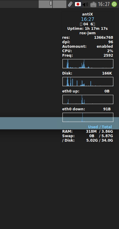Click the "5.02G" disk used value

92,140
